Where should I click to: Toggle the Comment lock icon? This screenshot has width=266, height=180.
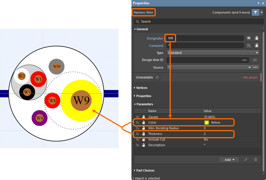[256, 45]
